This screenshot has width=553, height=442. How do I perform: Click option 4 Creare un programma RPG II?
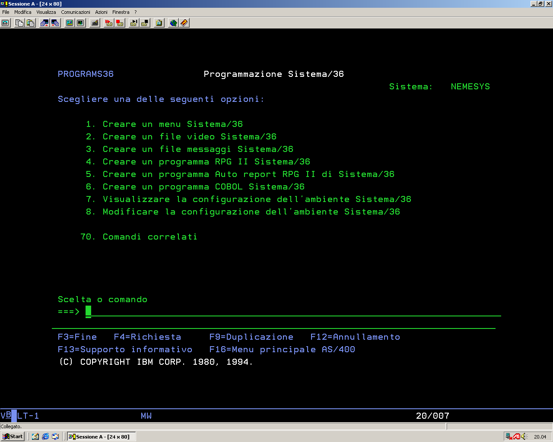198,162
